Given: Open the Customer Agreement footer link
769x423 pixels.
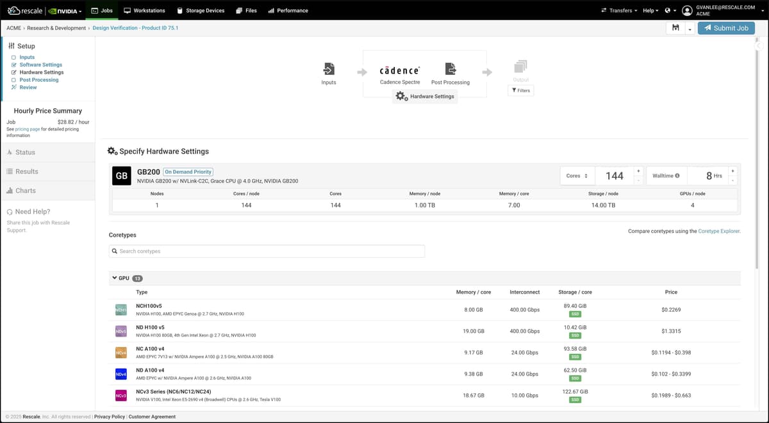Looking at the screenshot, I should click(152, 417).
